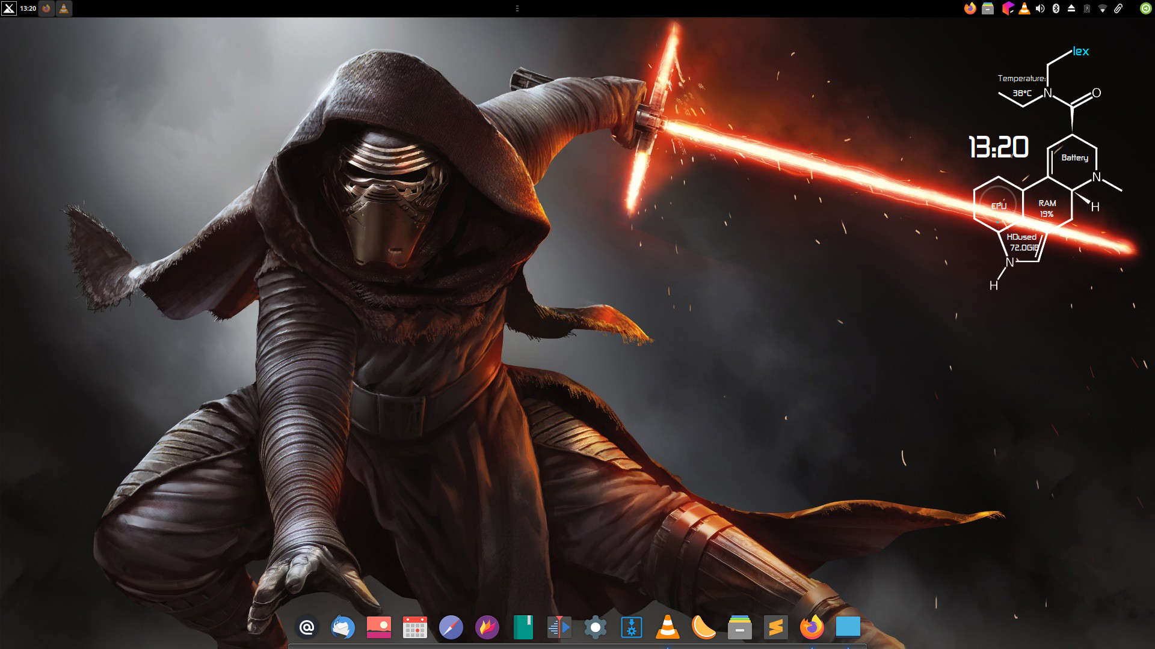Open the green book app in the dock

click(x=523, y=627)
